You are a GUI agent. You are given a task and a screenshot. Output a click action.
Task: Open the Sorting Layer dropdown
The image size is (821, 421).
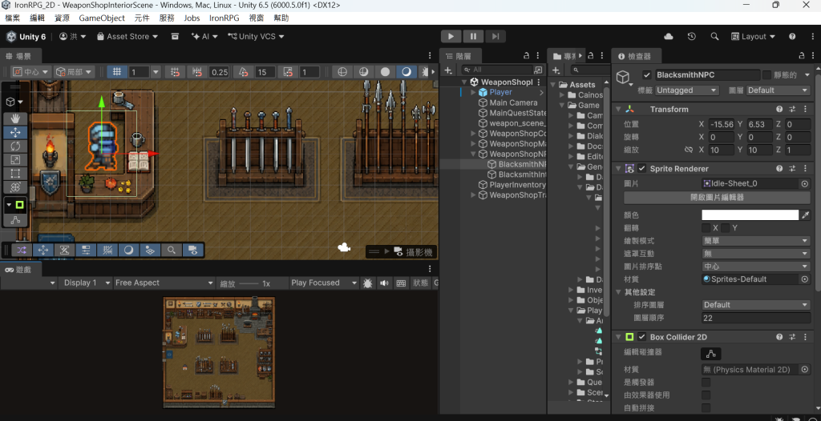[x=756, y=305]
